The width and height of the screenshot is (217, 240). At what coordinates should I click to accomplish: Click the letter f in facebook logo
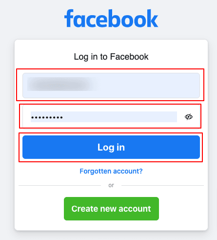coord(69,18)
